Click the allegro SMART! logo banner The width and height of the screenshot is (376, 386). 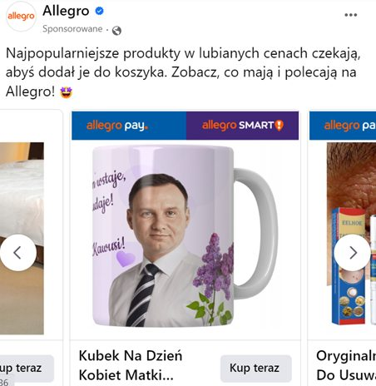243,126
